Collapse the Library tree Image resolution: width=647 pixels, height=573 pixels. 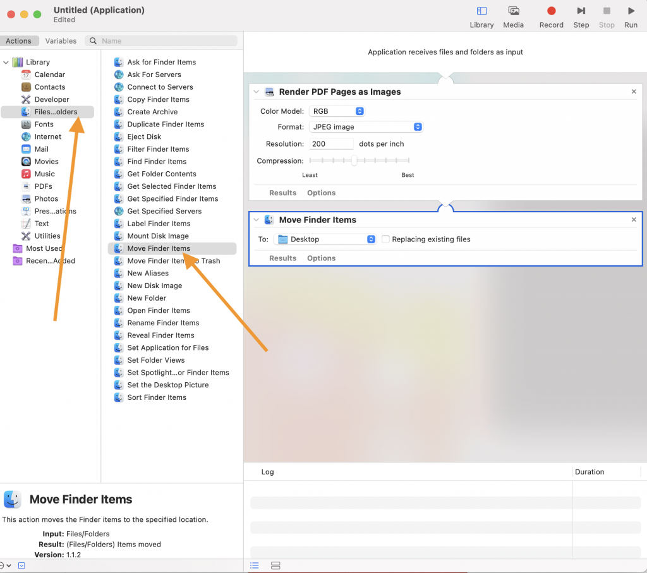6,63
